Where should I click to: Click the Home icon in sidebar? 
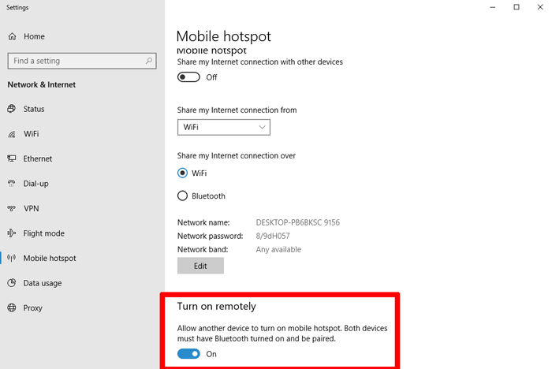pyautogui.click(x=12, y=36)
